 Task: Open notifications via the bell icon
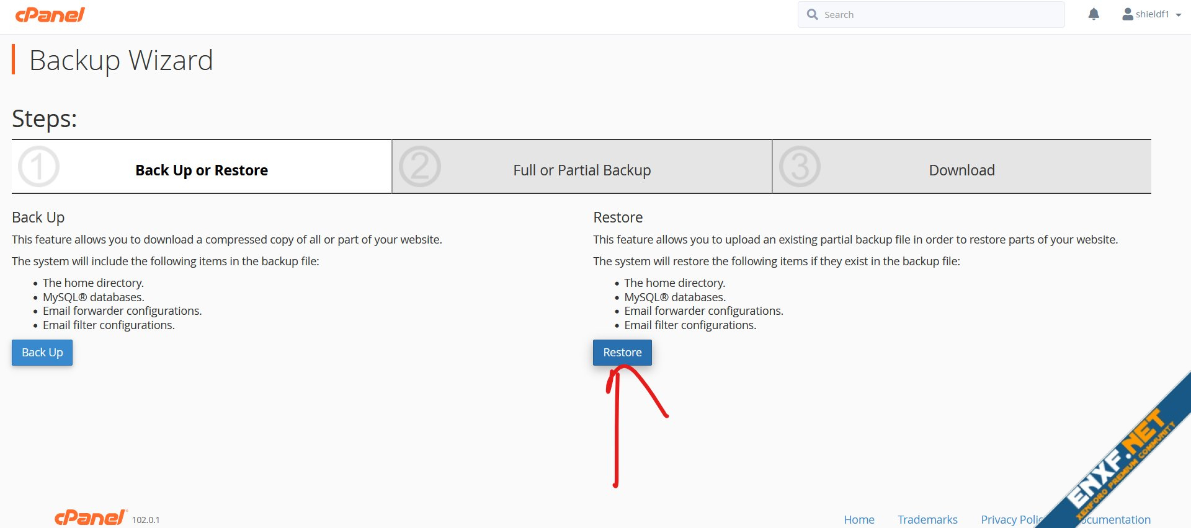[1094, 14]
